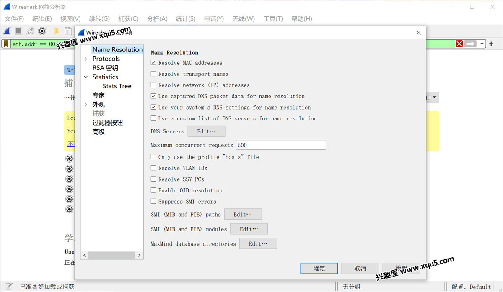Open a capture file via folder icon
The width and height of the screenshot is (503, 292).
(x=56, y=31)
